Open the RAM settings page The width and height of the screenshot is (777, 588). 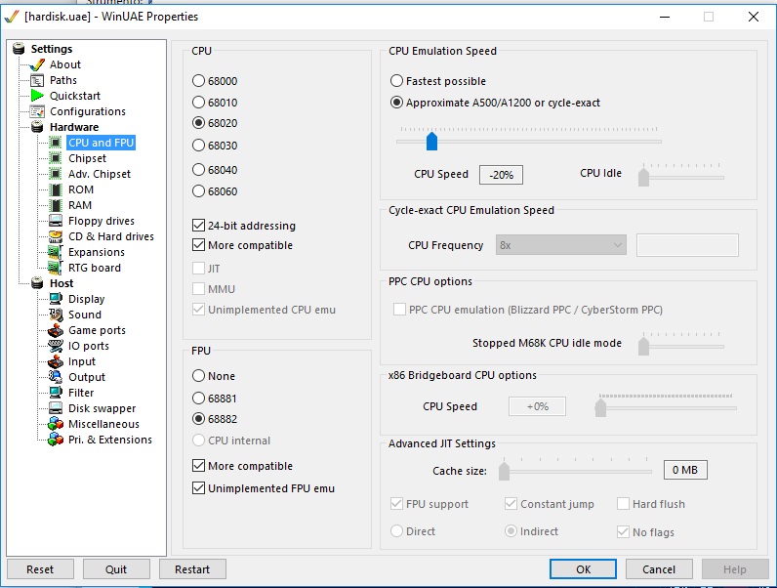(x=80, y=205)
